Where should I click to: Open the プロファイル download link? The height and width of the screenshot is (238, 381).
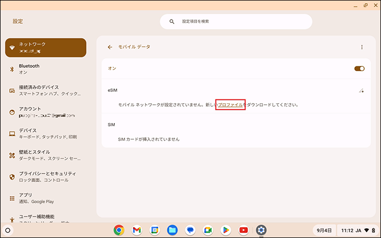coord(230,104)
